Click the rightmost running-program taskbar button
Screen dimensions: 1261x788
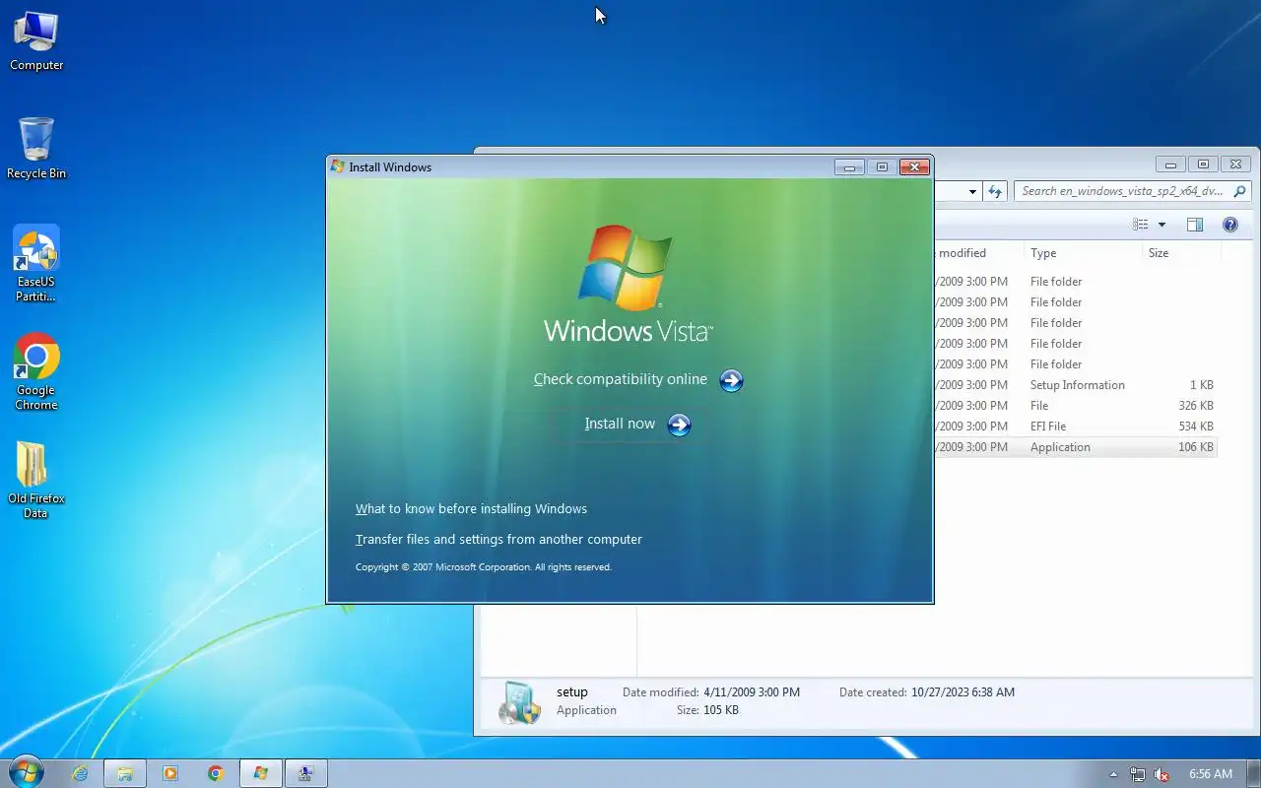(306, 774)
